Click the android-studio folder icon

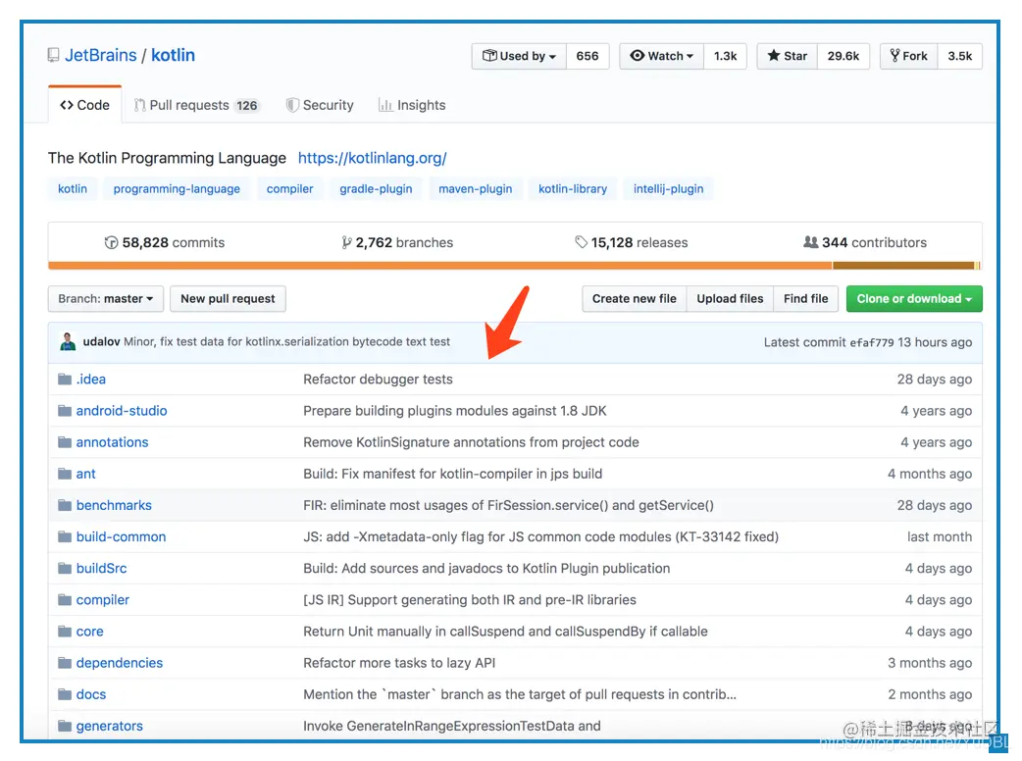(x=65, y=411)
